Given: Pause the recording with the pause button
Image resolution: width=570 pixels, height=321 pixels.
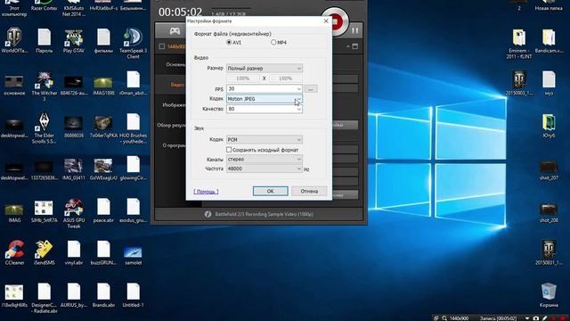Looking at the screenshot, I should click(x=354, y=31).
